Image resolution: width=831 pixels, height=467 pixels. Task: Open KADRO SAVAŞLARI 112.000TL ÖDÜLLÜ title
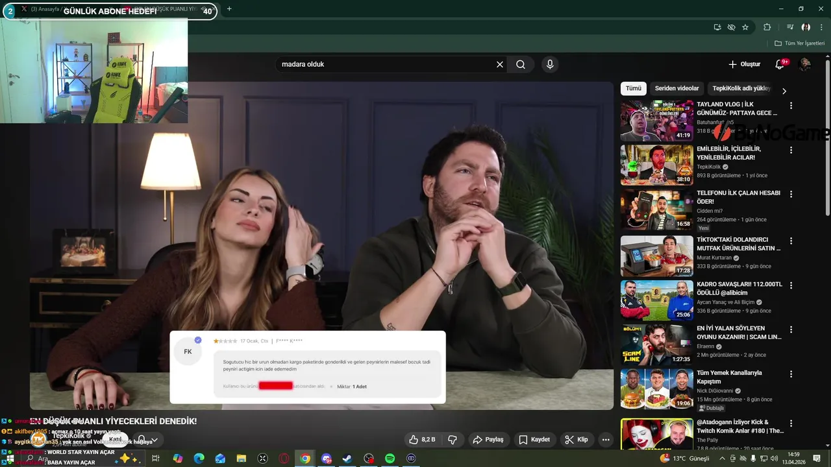click(739, 289)
